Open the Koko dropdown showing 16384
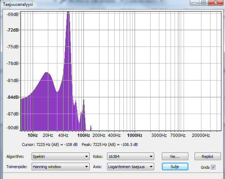Viewport: 225px width, 179px height. click(x=130, y=156)
